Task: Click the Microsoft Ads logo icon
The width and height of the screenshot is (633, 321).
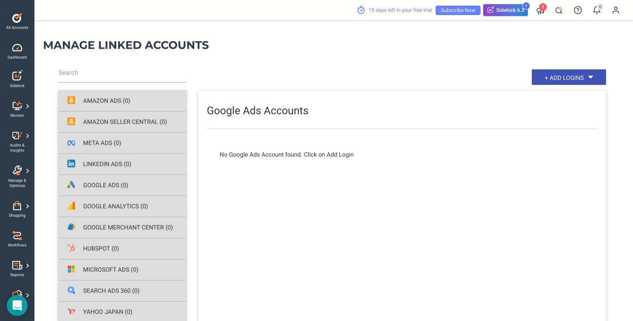Action: [71, 269]
